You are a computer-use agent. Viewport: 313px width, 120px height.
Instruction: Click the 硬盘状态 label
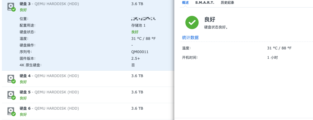point(28,32)
